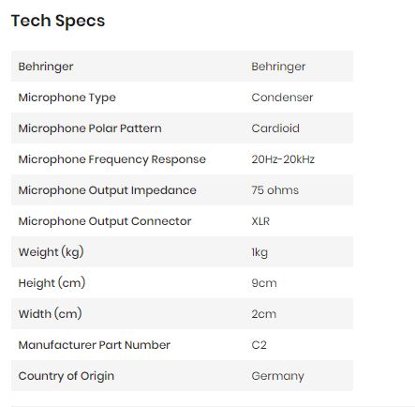Click the Condenser value
Screen dimensions: 415x407
coord(282,98)
